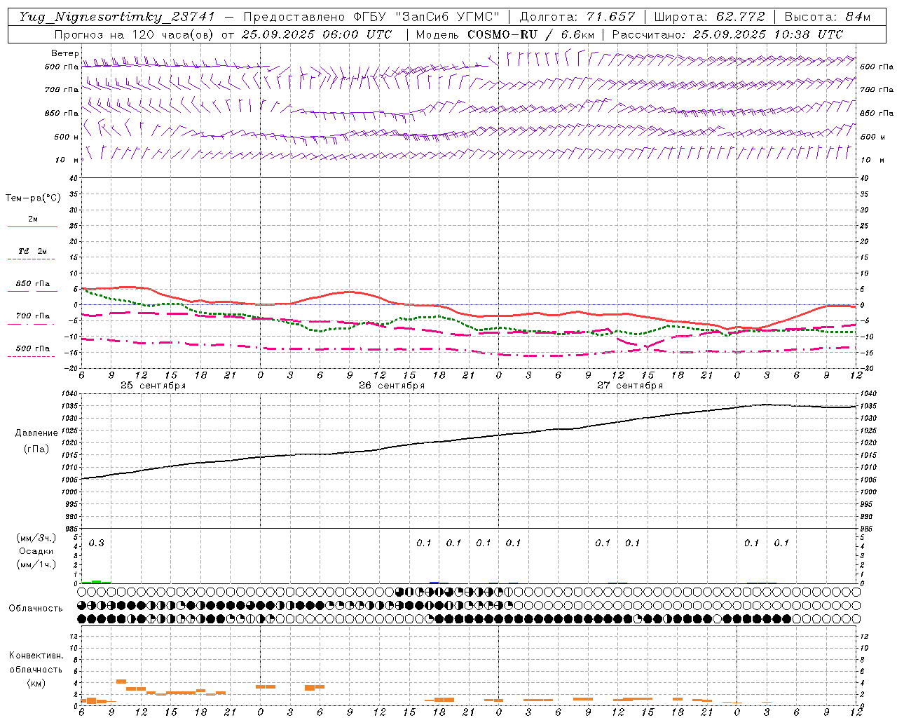Select the Тем-ра(°C) axis title
This screenshot has width=897, height=718.
tap(33, 198)
